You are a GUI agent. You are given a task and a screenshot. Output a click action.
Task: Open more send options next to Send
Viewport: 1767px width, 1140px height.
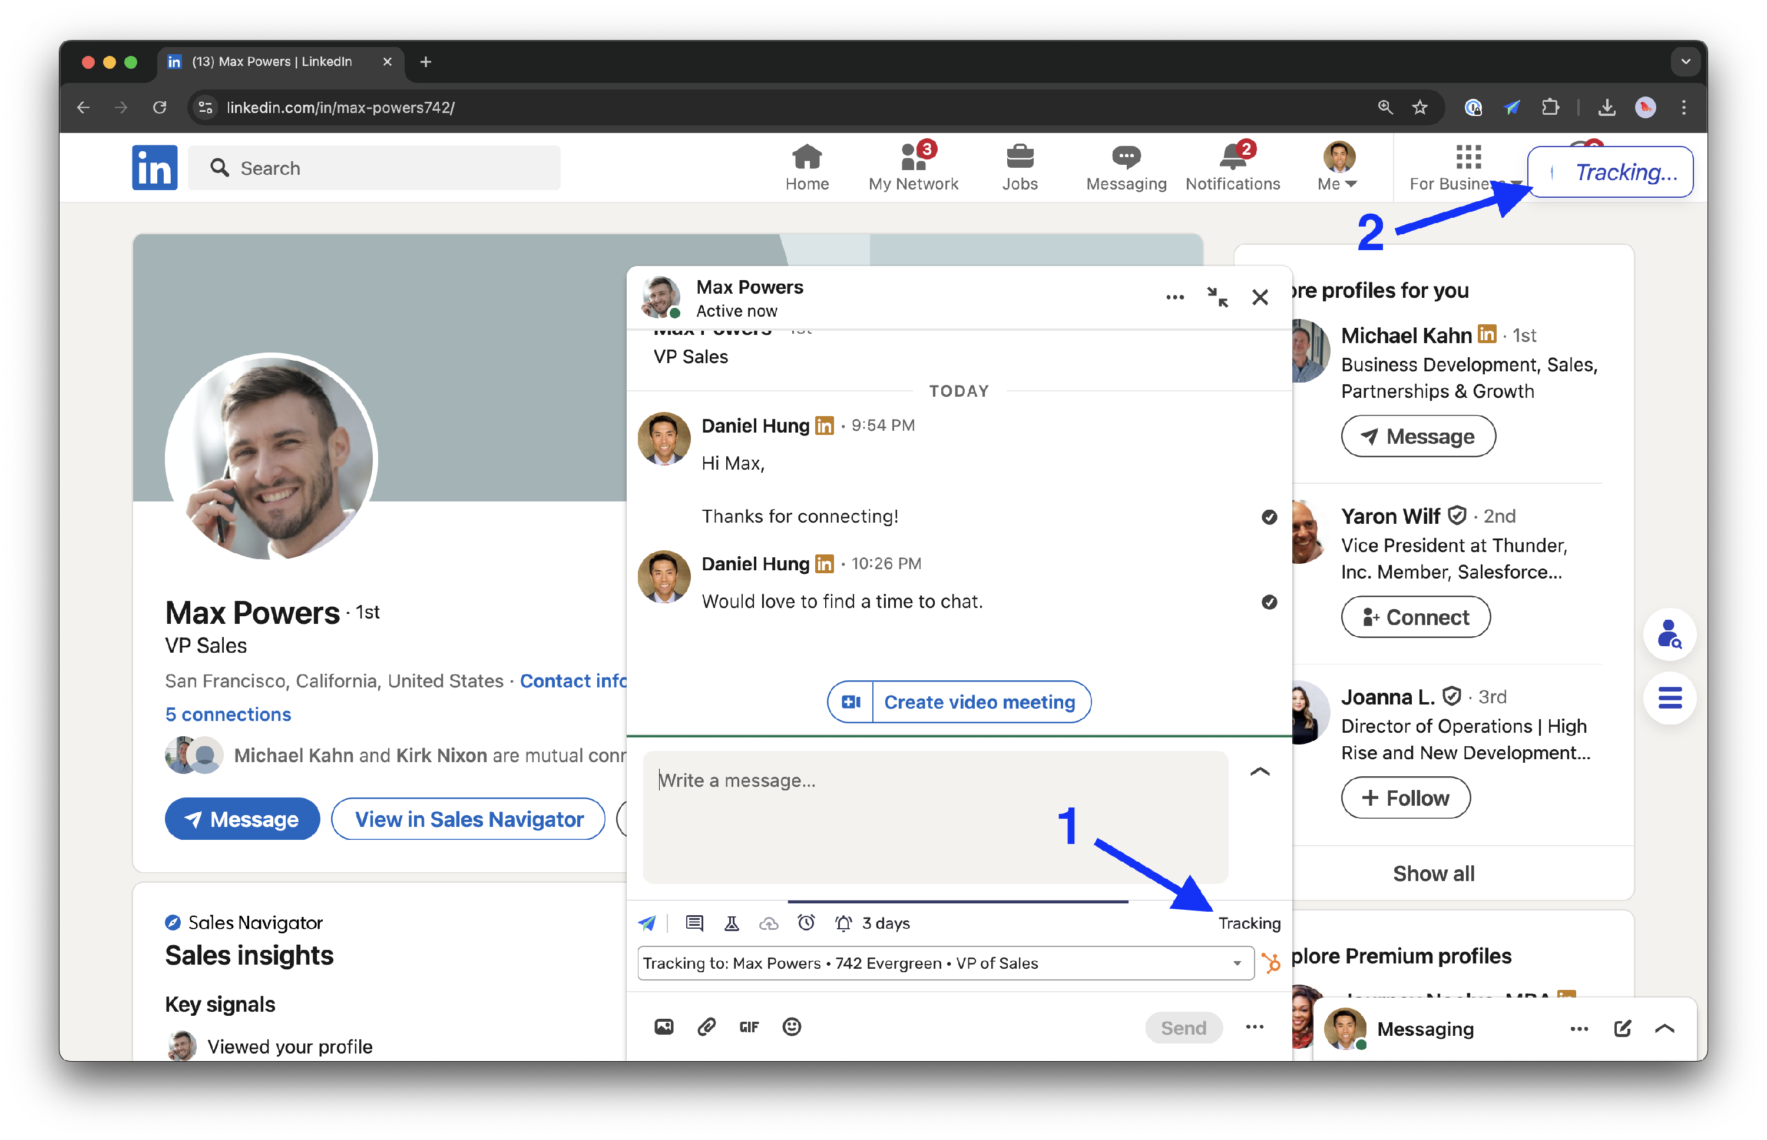[x=1253, y=1026]
